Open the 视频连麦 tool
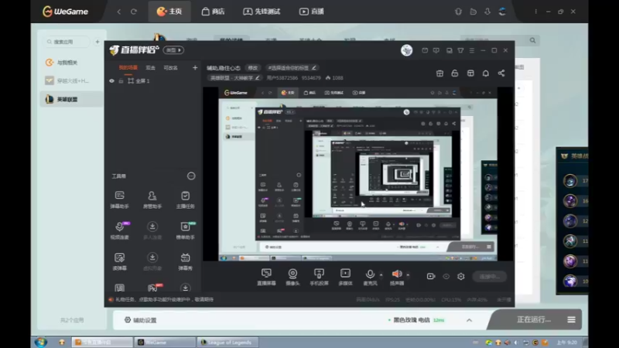 tap(119, 230)
